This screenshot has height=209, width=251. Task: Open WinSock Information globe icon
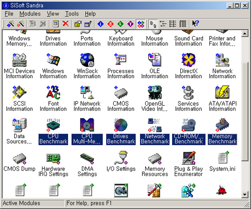pos(87,60)
